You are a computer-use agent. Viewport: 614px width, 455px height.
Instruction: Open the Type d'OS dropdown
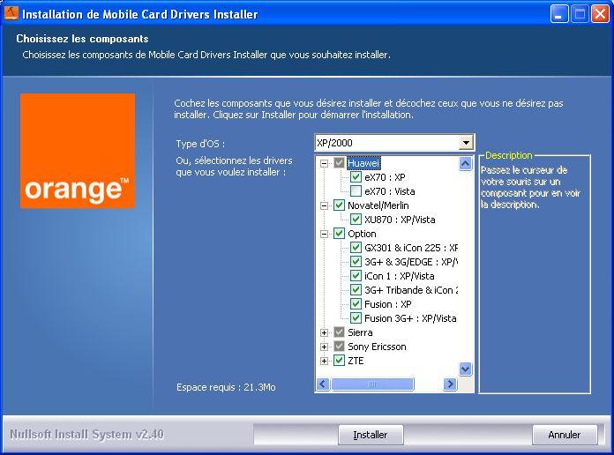pos(466,143)
